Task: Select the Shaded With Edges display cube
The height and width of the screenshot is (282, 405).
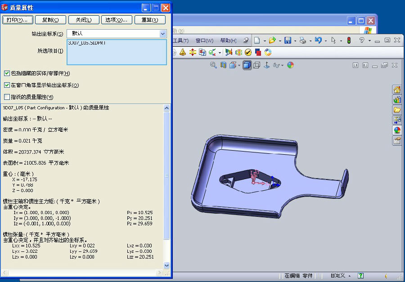Action: [x=247, y=65]
